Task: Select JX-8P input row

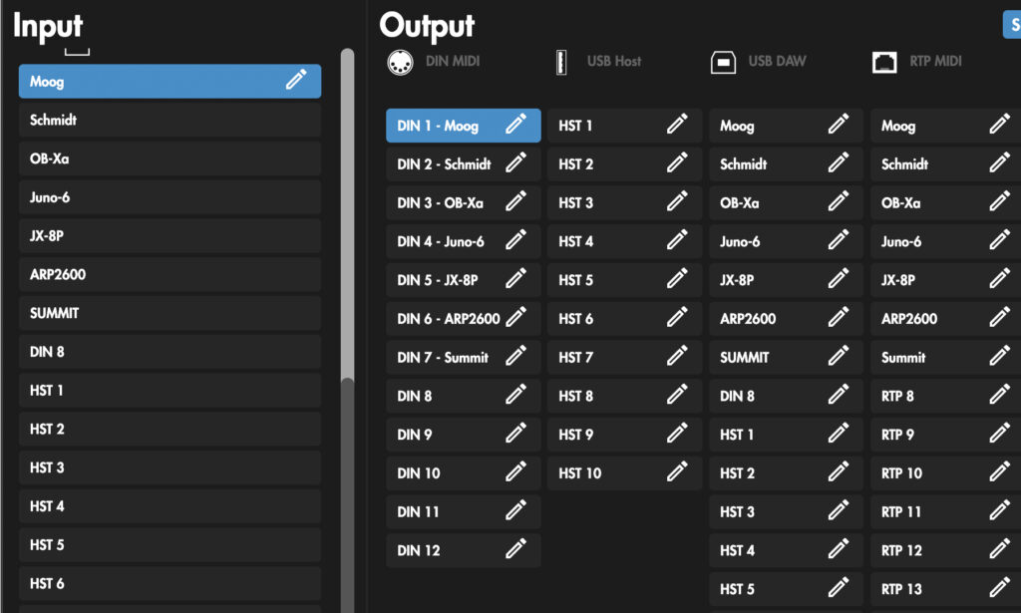Action: [170, 235]
